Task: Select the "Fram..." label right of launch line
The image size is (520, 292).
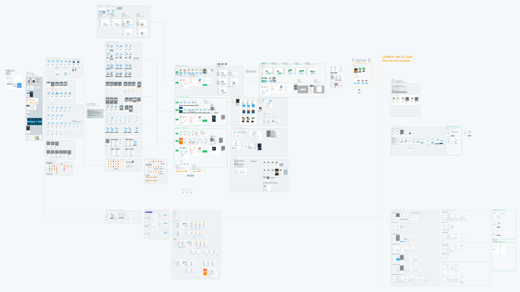Action: pyautogui.click(x=399, y=81)
